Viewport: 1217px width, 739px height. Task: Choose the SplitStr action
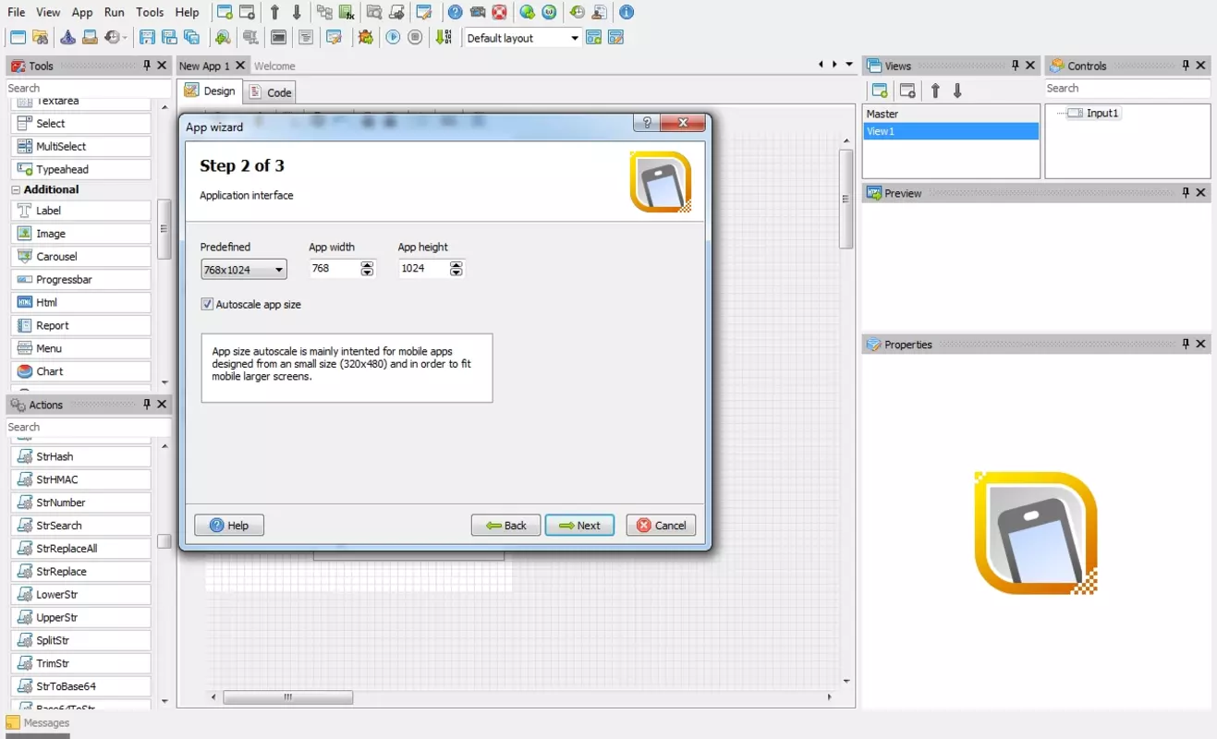click(x=81, y=641)
